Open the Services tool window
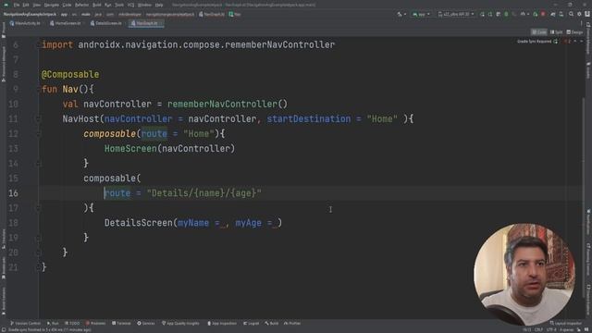Viewport: 592px width, 333px height. pyautogui.click(x=146, y=324)
